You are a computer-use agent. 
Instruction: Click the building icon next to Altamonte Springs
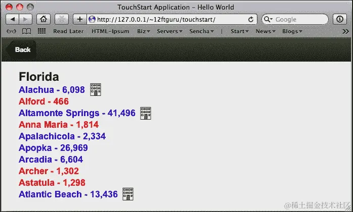click(146, 113)
